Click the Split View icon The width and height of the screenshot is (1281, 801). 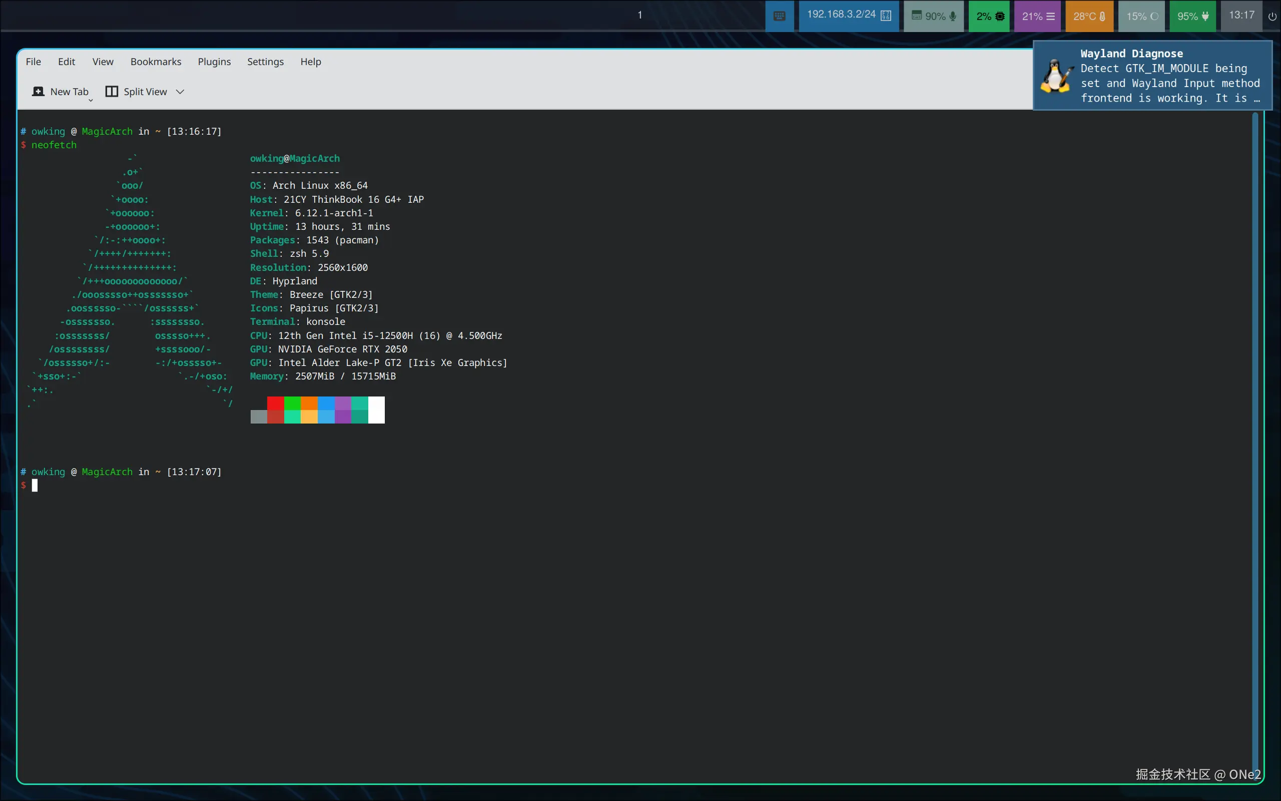[x=112, y=92]
